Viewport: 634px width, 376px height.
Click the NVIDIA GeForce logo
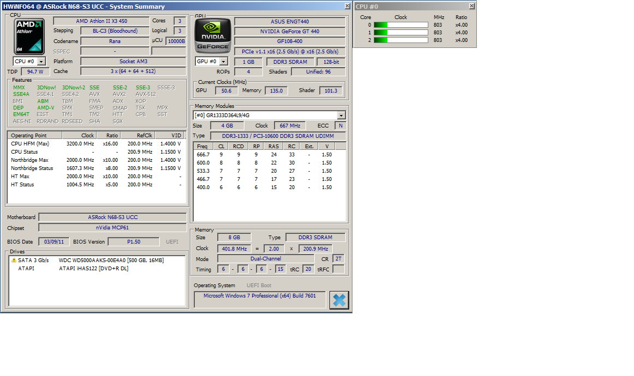click(213, 36)
